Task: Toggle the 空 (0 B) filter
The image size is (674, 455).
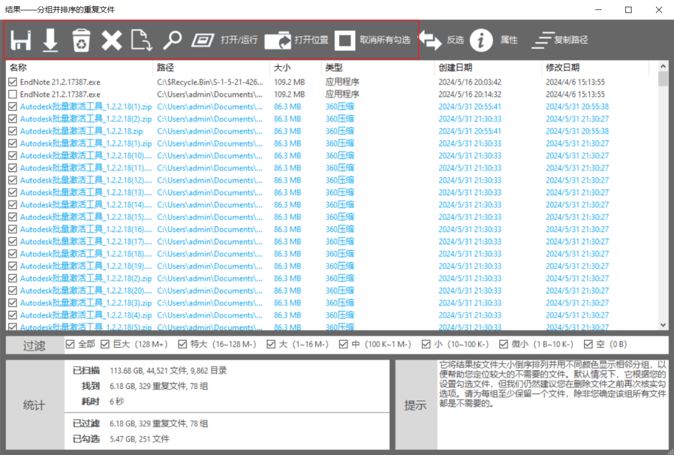Action: tap(588, 344)
